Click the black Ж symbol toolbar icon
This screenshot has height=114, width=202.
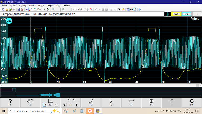pyautogui.click(x=119, y=9)
